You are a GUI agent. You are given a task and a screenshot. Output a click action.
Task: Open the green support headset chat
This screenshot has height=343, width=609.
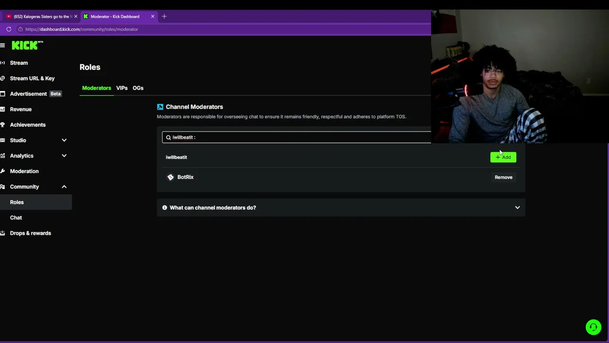coord(593,327)
